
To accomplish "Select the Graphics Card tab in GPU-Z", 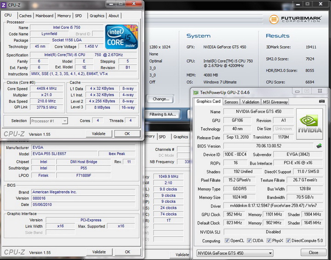I will 208,101.
